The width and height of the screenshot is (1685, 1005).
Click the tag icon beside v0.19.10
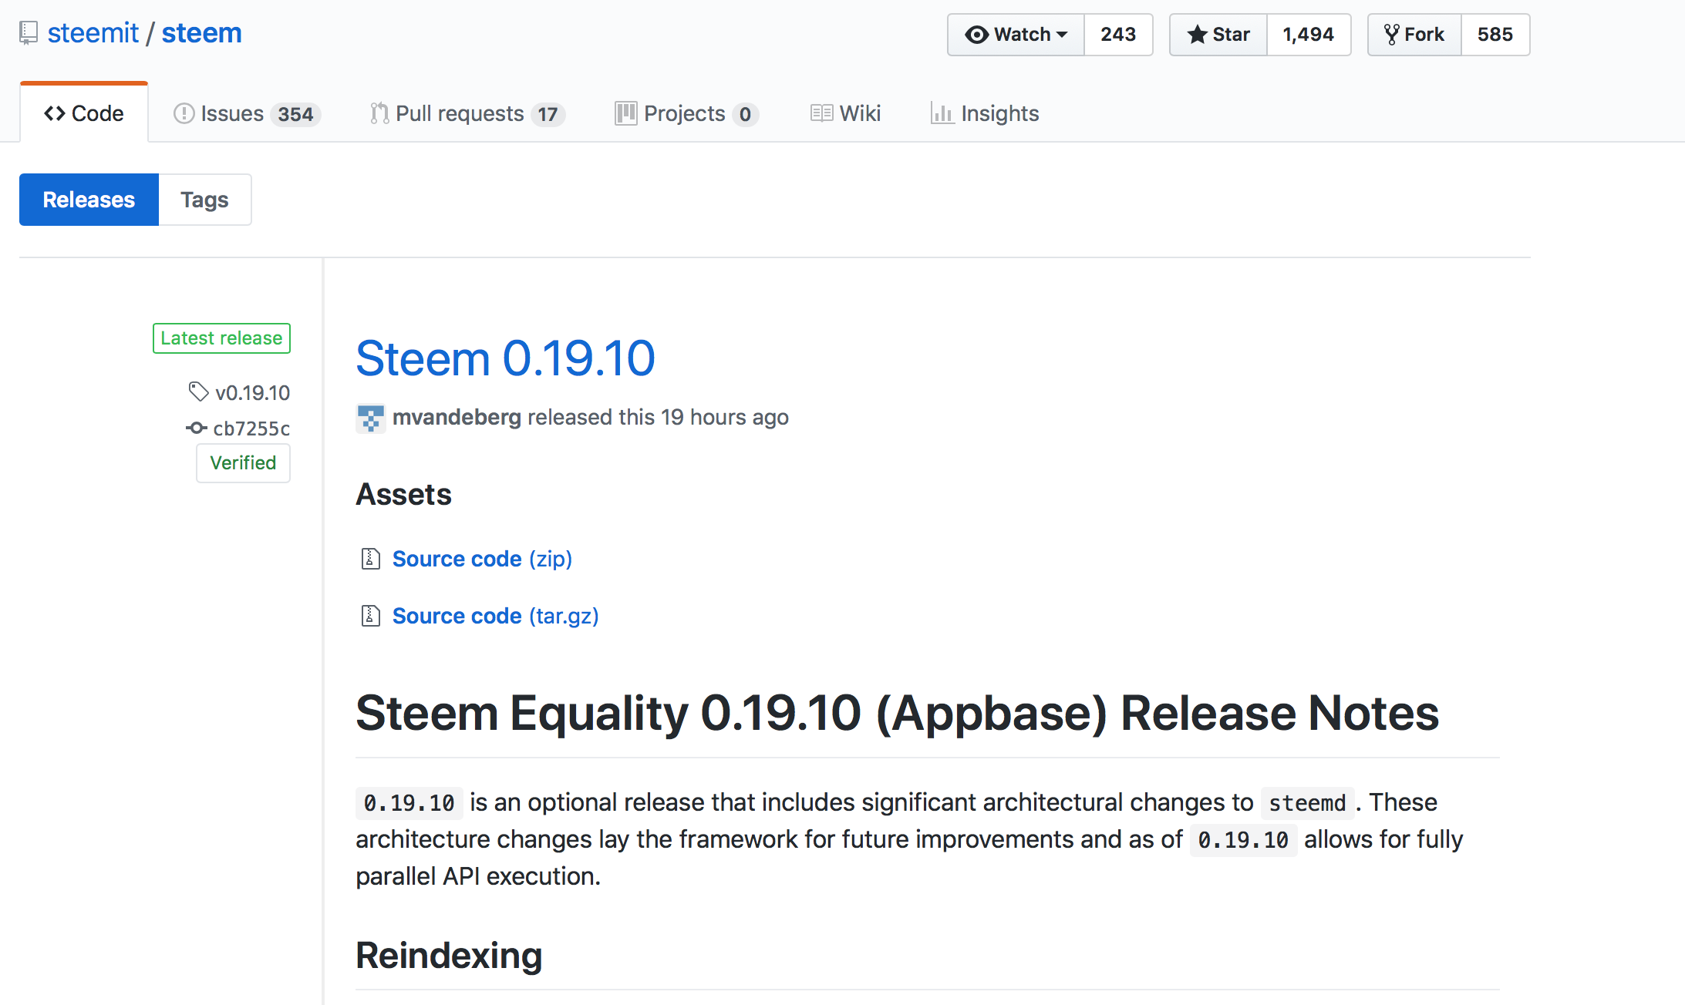pyautogui.click(x=198, y=392)
